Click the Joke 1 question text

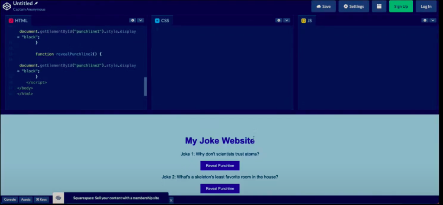point(220,154)
